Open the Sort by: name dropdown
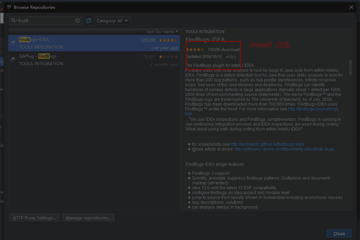This screenshot has height=240, width=360. tap(162, 31)
